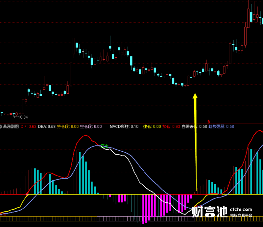Click the 加仓: 0.63 label

click(x=171, y=127)
